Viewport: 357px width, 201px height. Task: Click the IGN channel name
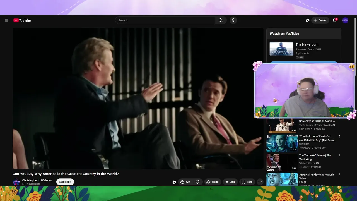301,182
